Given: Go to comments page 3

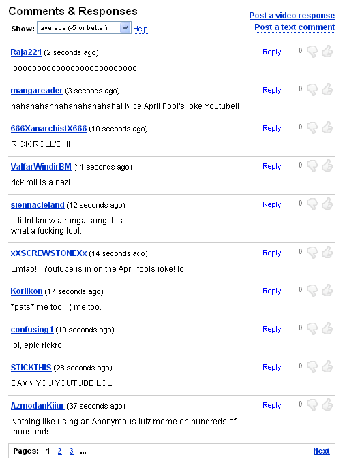Looking at the screenshot, I should point(71,451).
